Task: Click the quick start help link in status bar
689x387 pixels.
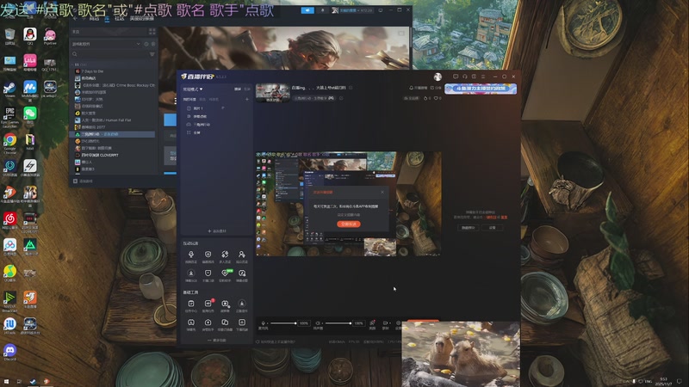Action: tap(276, 341)
